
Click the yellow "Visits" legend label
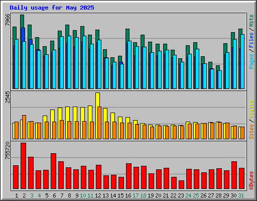click(x=251, y=110)
